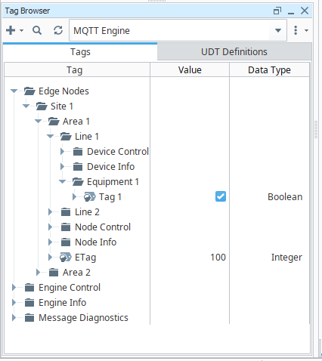Open the tag search magnifier icon
This screenshot has height=361, width=322.
(37, 30)
